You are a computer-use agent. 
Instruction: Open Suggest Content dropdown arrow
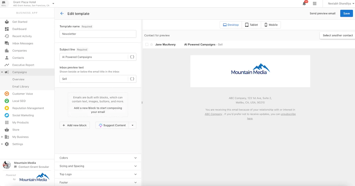tap(133, 125)
